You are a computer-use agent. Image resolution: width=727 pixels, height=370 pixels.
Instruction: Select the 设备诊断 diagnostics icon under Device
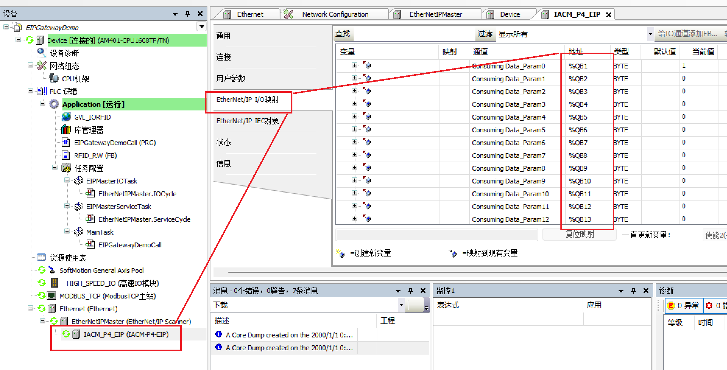coord(41,53)
